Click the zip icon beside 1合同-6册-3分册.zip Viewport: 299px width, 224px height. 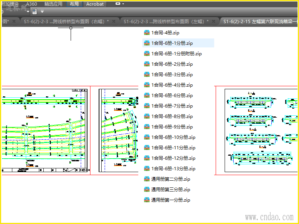tap(147, 75)
